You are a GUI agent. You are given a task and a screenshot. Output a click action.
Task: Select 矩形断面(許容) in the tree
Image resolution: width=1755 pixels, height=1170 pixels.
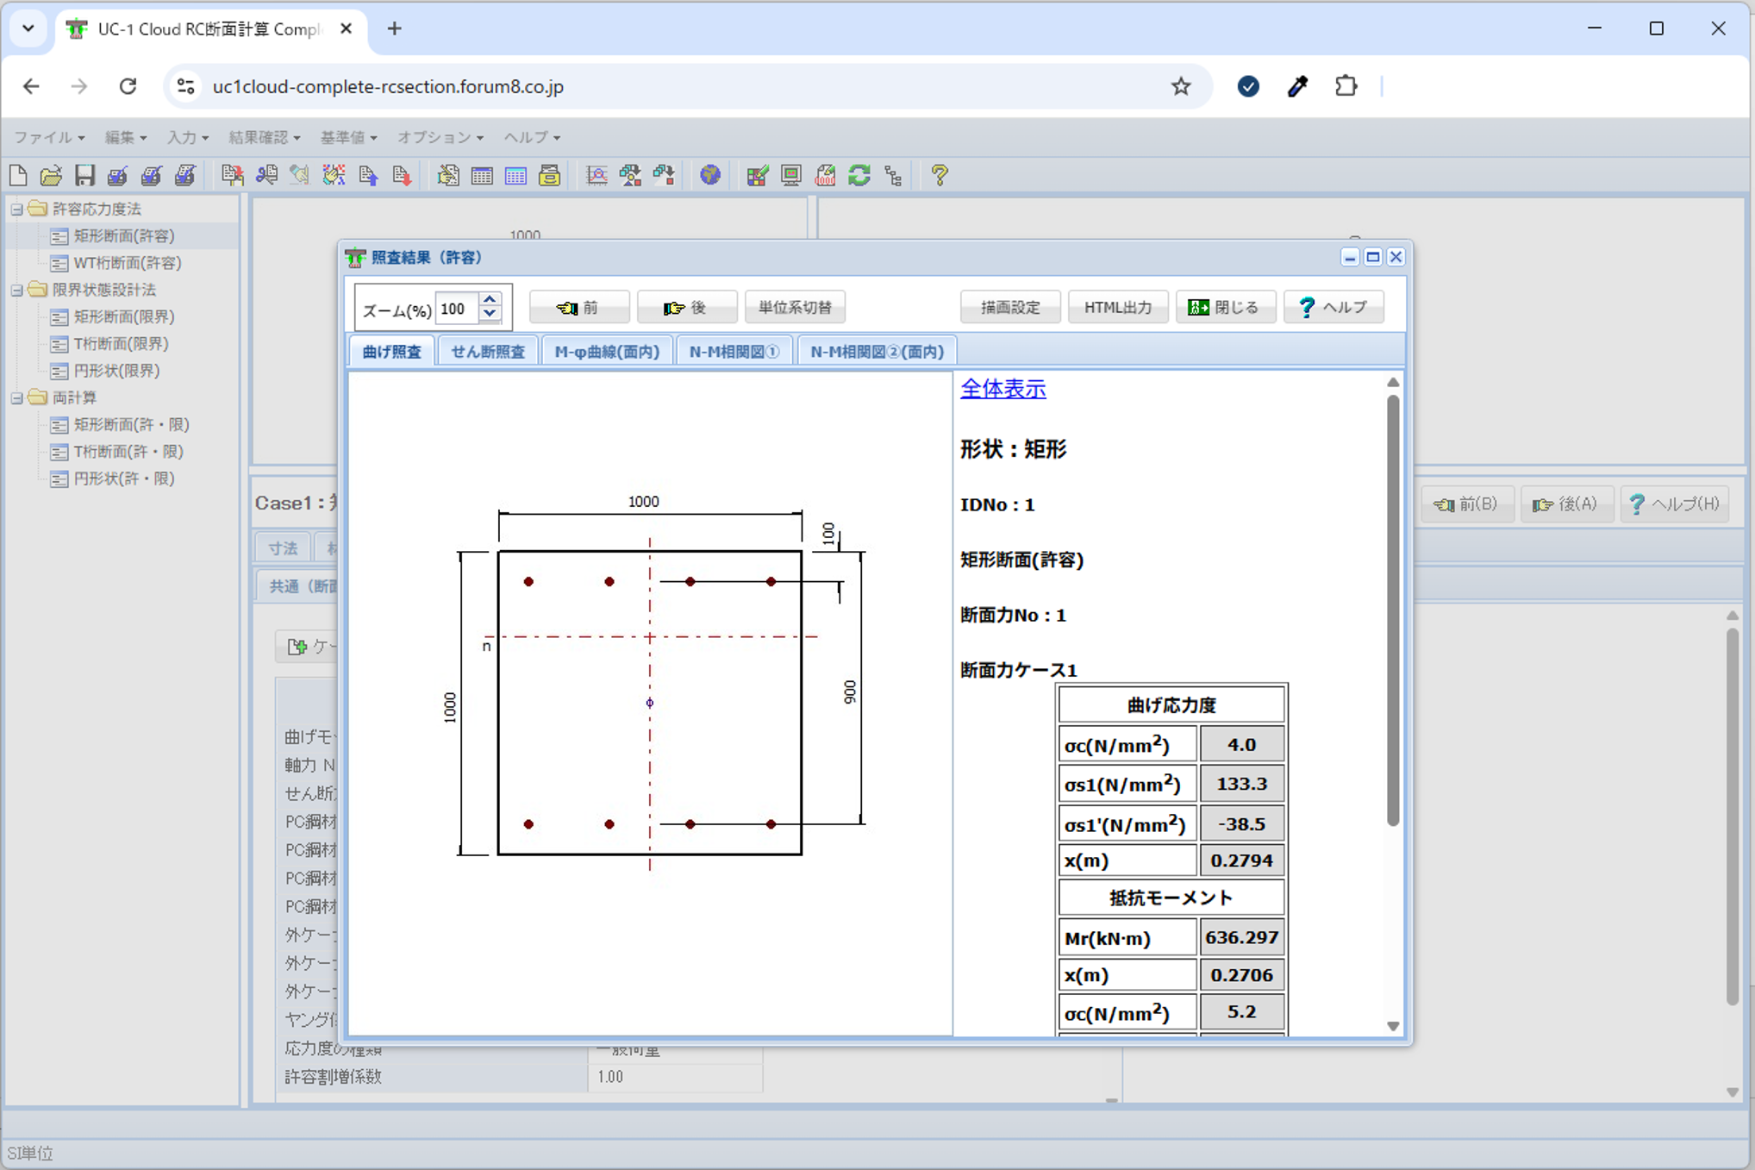(x=124, y=235)
